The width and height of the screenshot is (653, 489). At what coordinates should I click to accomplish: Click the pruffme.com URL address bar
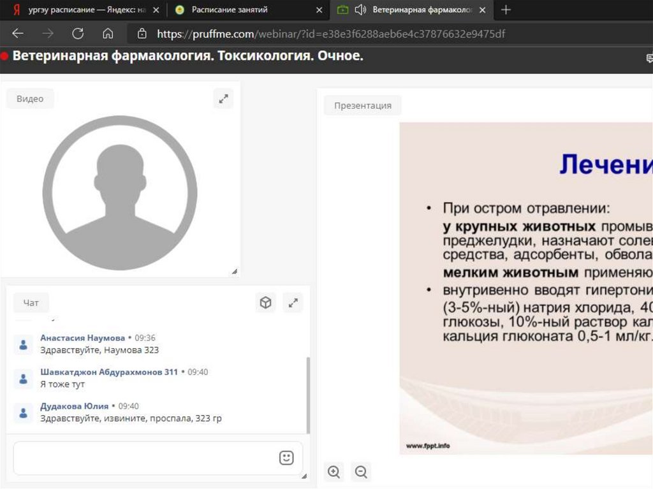point(332,34)
